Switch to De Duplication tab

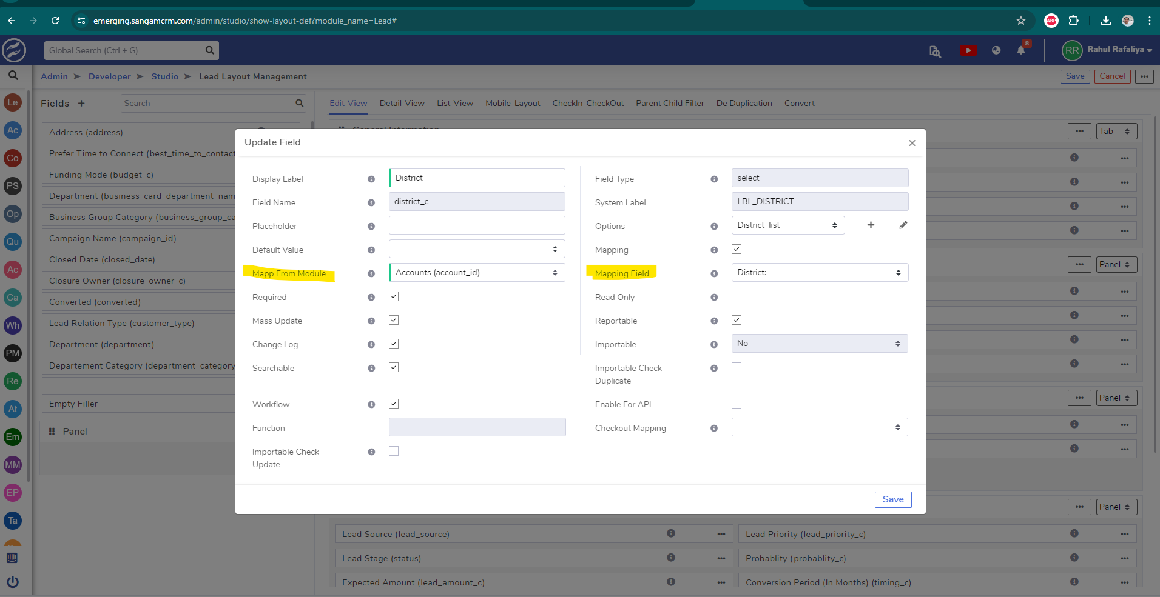pyautogui.click(x=744, y=104)
